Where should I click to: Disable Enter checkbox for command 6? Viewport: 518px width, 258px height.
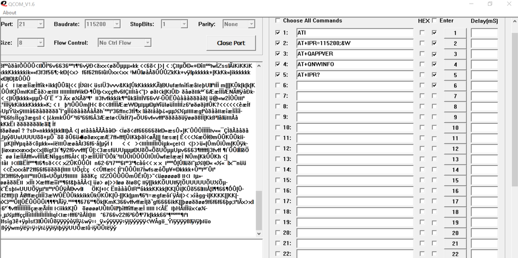tap(434, 85)
